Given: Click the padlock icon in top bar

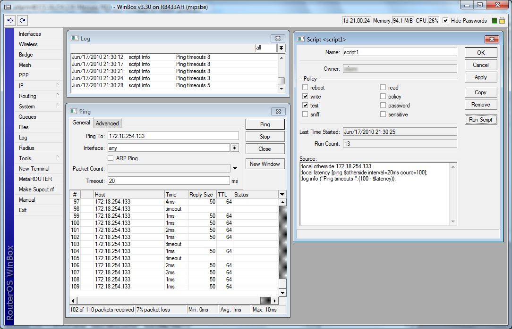Looking at the screenshot, I should click(x=502, y=21).
